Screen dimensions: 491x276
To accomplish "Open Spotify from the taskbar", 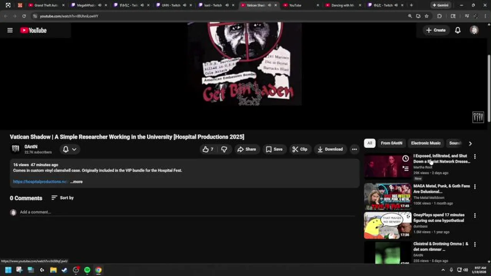I will click(x=87, y=270).
